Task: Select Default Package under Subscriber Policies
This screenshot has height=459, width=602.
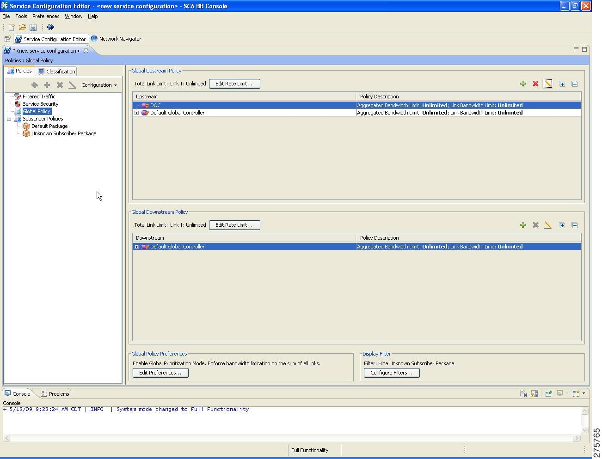Action: (49, 126)
